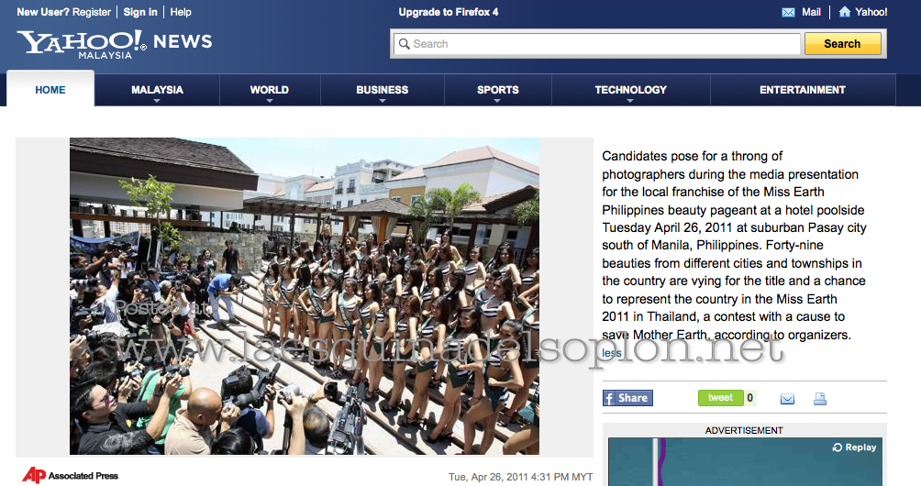
Task: Switch to the Home tab
Action: click(x=50, y=90)
